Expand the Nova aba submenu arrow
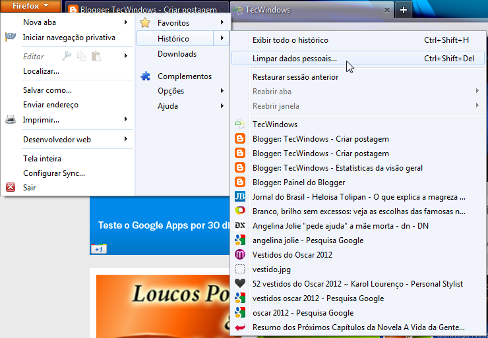The height and width of the screenshot is (338, 488). click(125, 22)
